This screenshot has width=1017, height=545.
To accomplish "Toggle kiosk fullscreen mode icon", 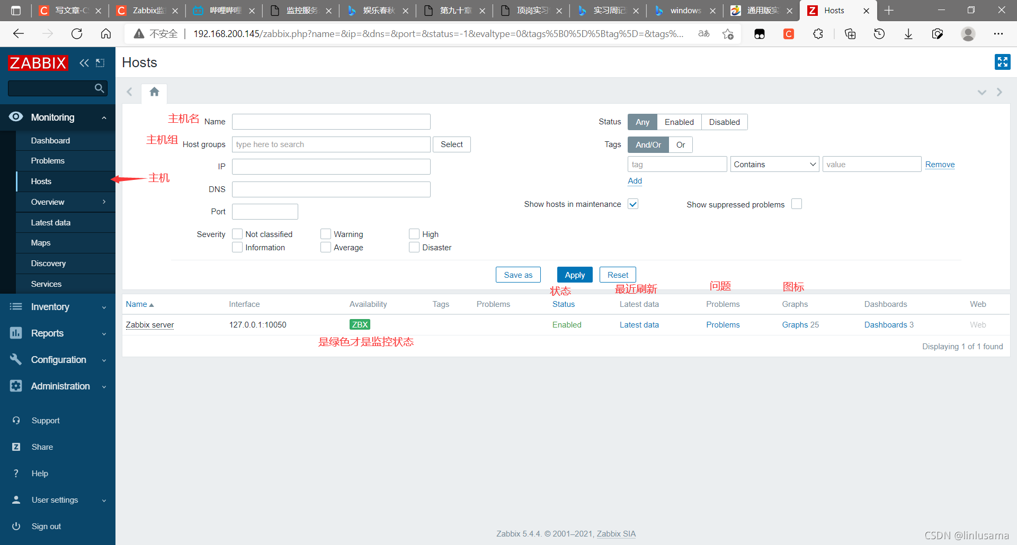I will pyautogui.click(x=1002, y=62).
